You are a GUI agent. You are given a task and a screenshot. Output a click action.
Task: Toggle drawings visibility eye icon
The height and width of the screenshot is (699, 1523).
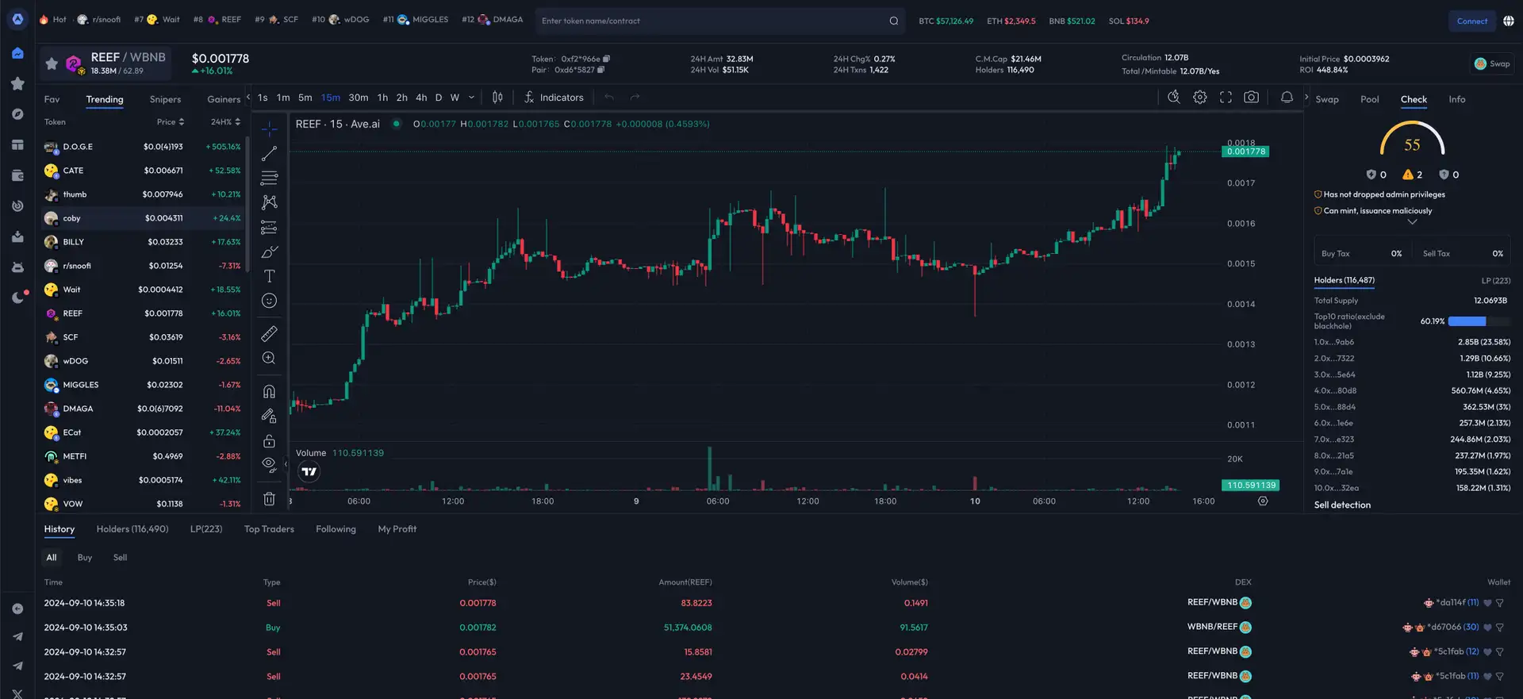pyautogui.click(x=269, y=464)
